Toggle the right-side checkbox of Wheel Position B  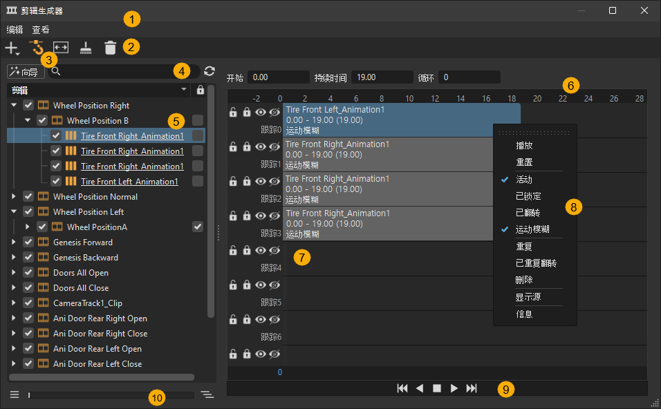198,120
